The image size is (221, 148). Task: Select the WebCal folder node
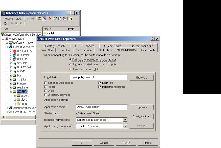pyautogui.click(x=22, y=92)
